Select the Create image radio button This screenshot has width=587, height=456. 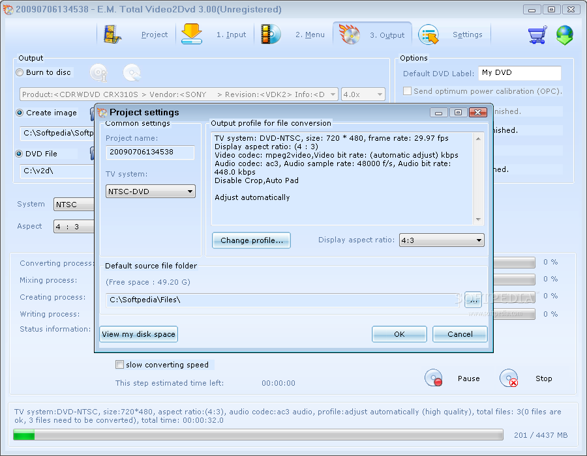pyautogui.click(x=20, y=113)
